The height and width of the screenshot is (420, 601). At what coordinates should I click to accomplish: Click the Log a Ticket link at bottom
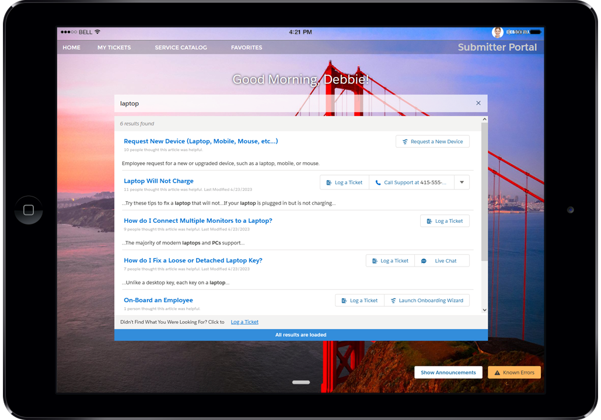[x=244, y=322]
